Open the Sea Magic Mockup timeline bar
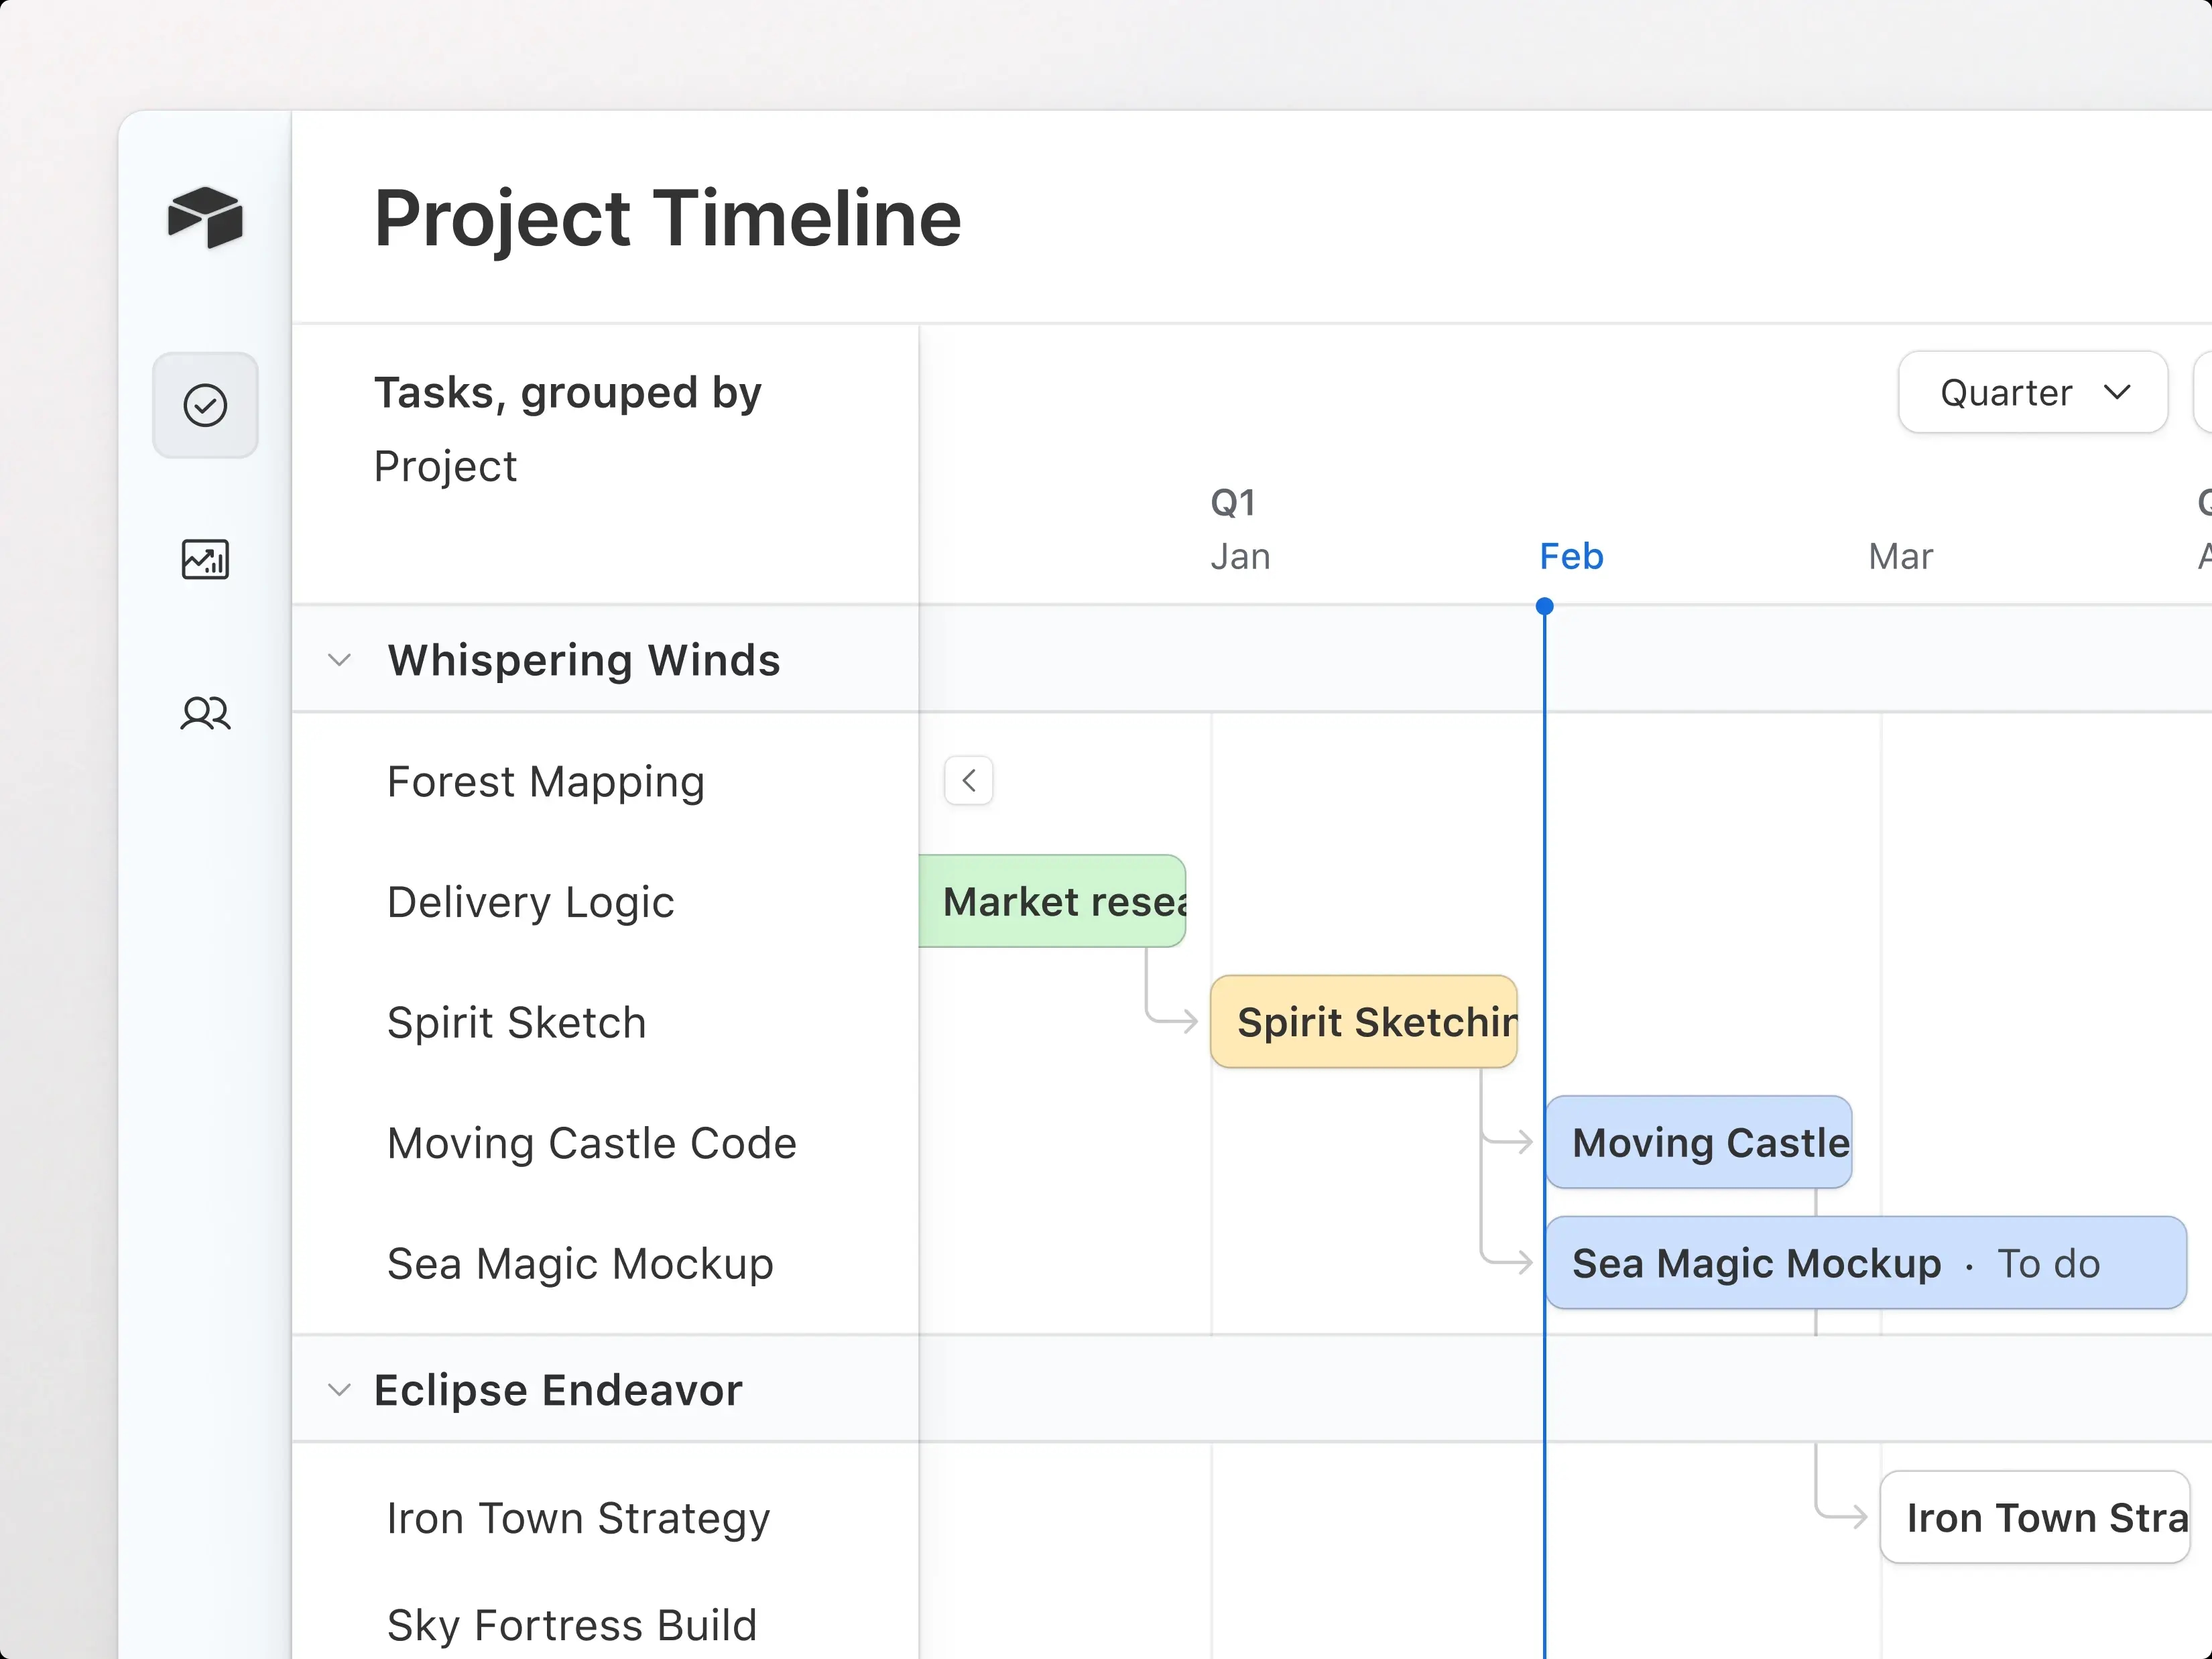The width and height of the screenshot is (2212, 1659). [x=1866, y=1263]
